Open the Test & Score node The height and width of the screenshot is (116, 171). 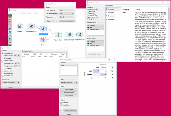[58, 35]
